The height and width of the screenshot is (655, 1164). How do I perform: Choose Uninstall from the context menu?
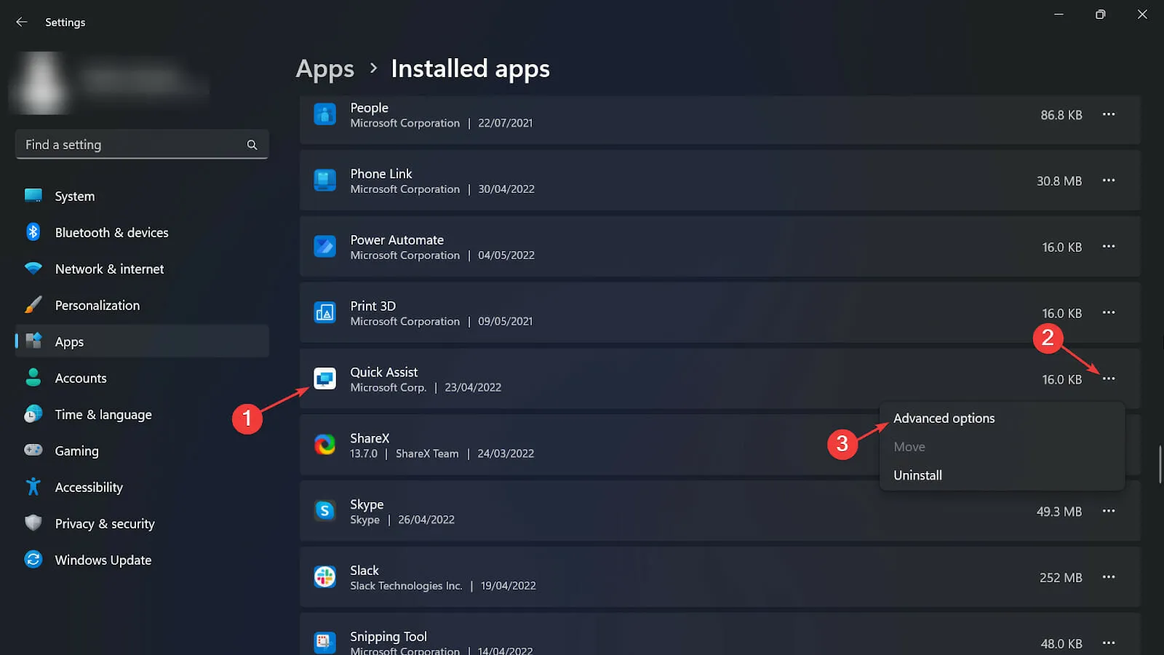tap(917, 475)
